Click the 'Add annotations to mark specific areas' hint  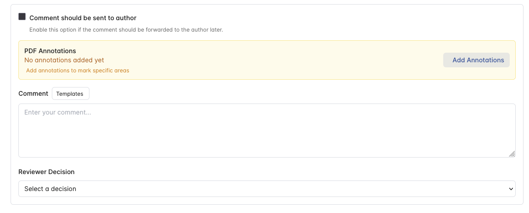click(x=78, y=71)
